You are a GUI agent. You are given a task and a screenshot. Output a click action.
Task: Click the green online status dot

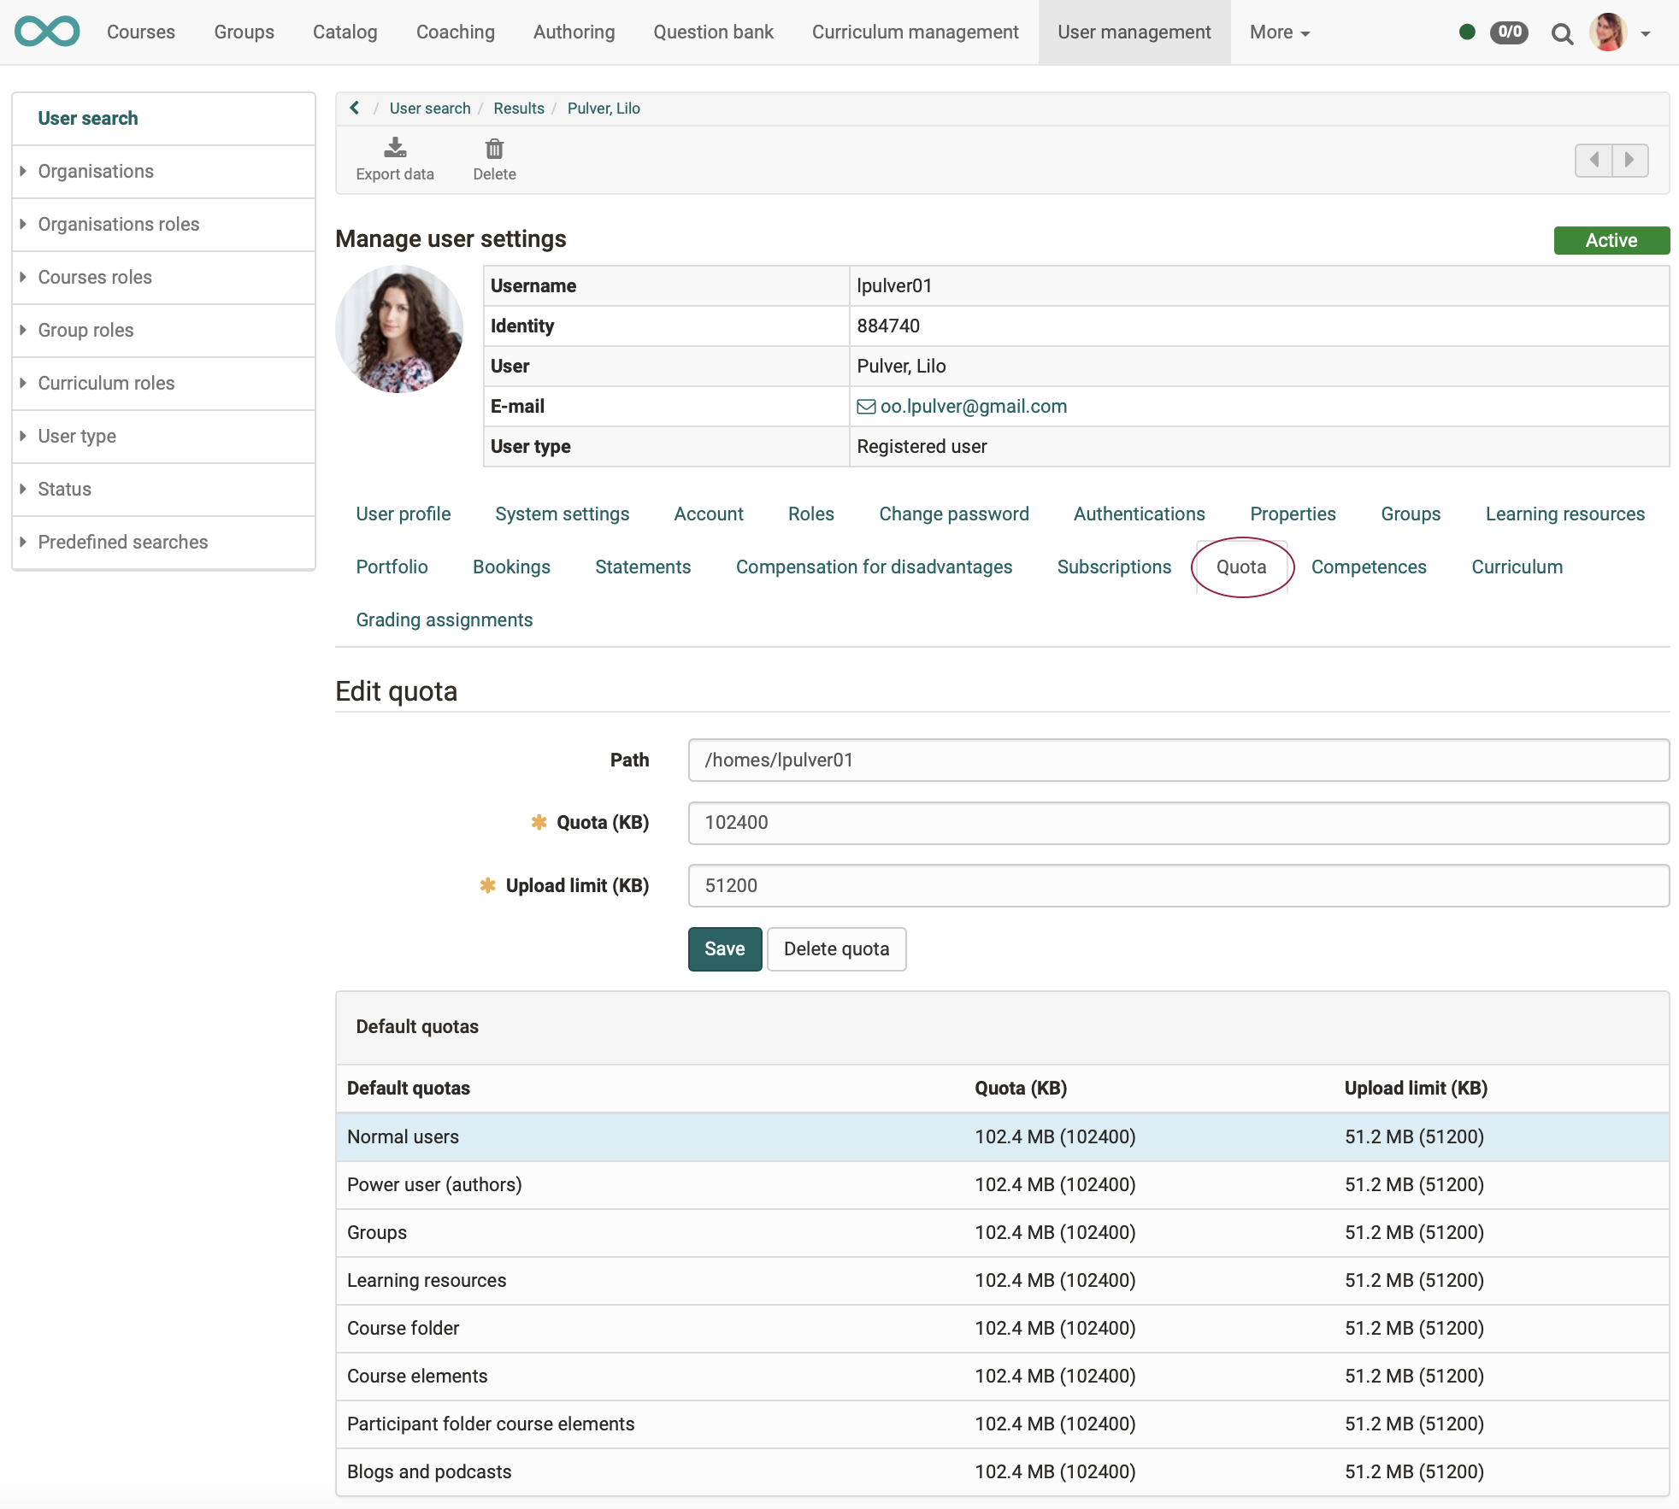pyautogui.click(x=1467, y=32)
